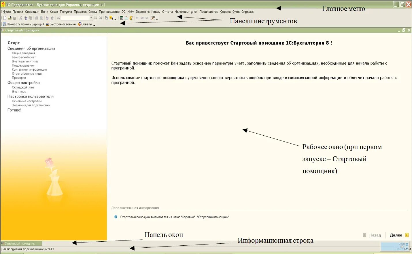Click the tools hammer-and-wrench icon
Screen dimensions: 412x254
pos(153,18)
